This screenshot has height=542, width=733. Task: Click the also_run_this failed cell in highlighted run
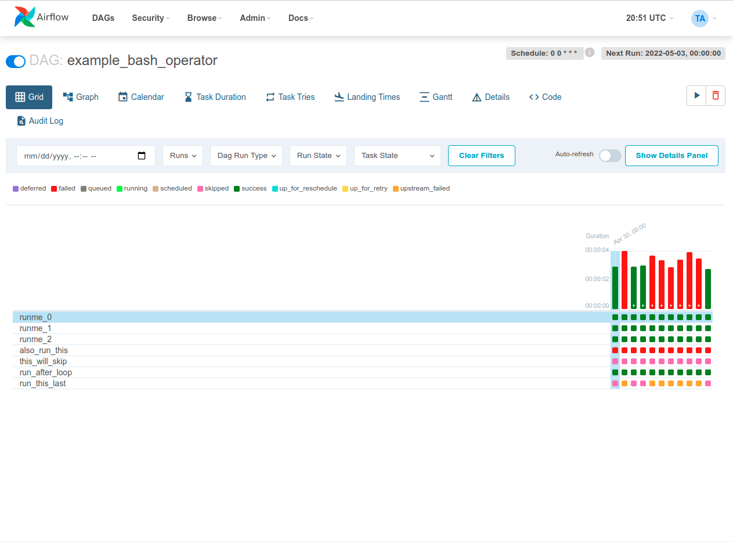coord(615,350)
